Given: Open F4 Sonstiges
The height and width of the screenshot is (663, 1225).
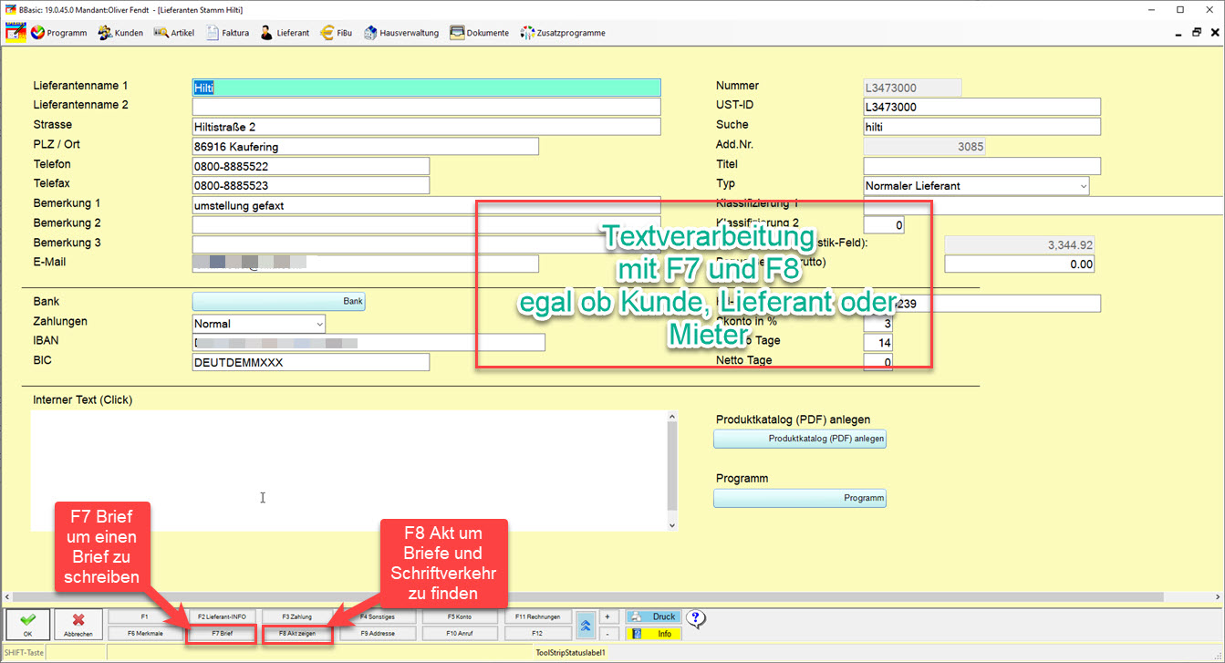Looking at the screenshot, I should [x=377, y=617].
